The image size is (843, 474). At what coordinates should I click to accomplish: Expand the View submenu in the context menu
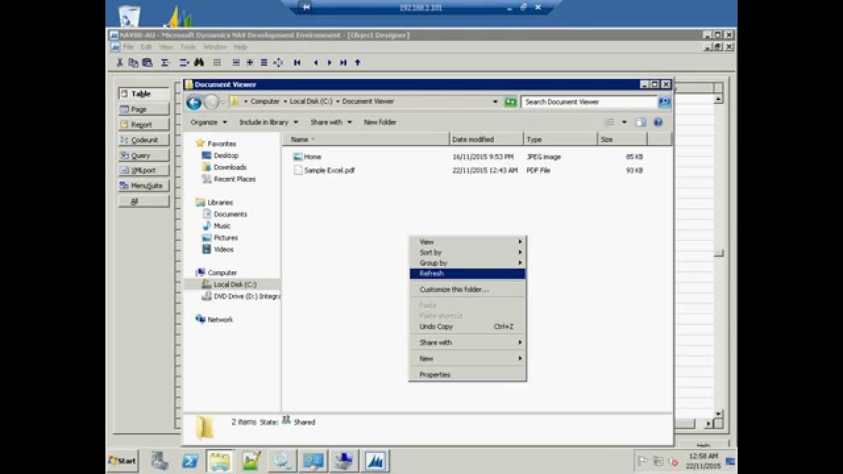point(467,242)
